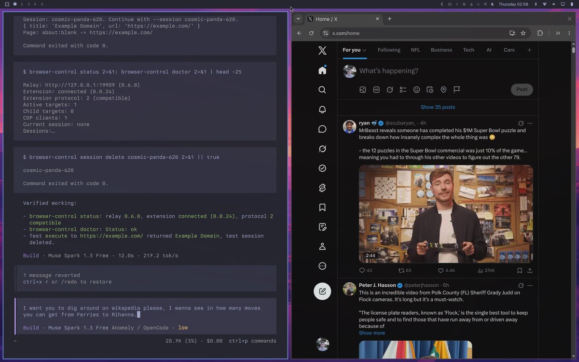
Task: Select the NFL tab
Action: pos(415,50)
